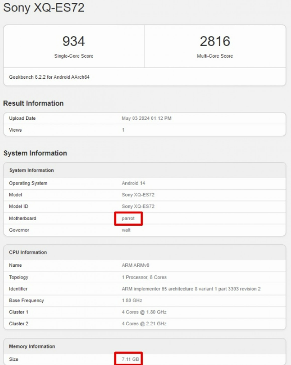
Task: Click the CPU Information table header
Action: point(28,252)
